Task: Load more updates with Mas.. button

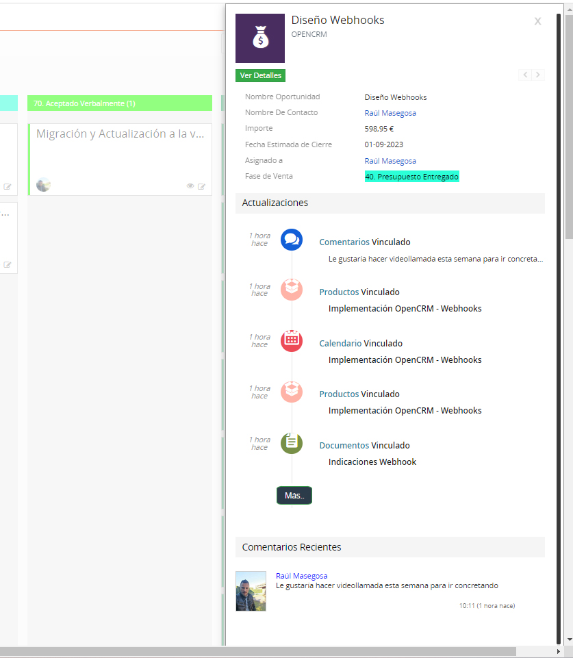Action: [x=294, y=496]
